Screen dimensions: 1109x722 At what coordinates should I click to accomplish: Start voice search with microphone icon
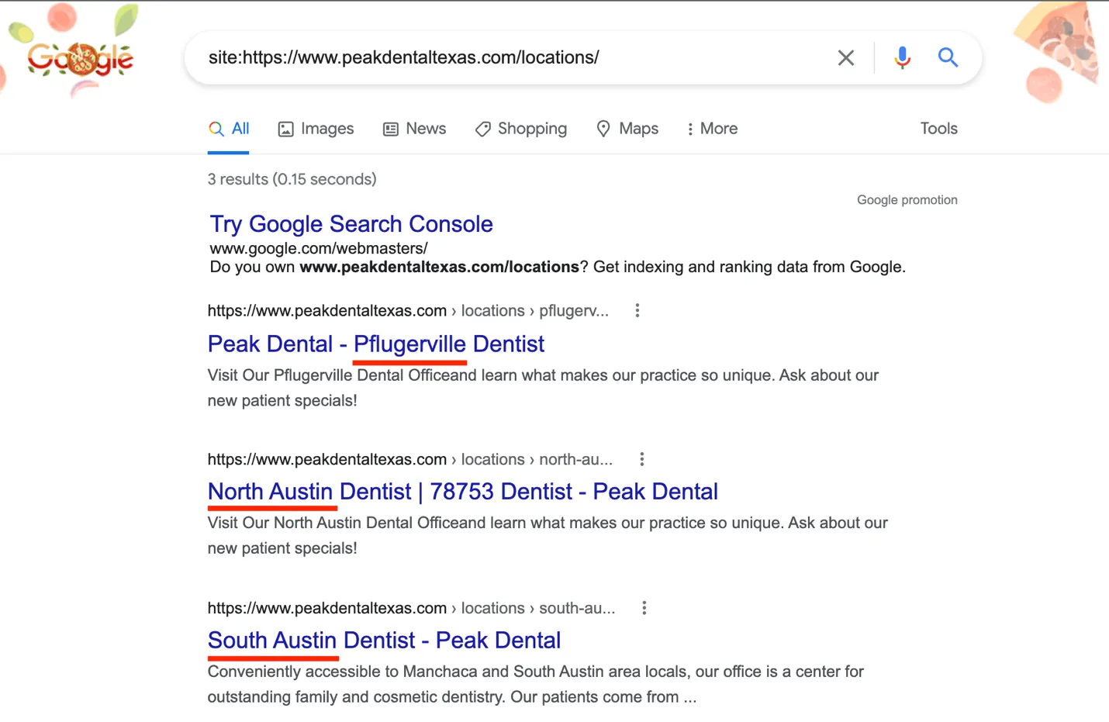click(x=902, y=57)
